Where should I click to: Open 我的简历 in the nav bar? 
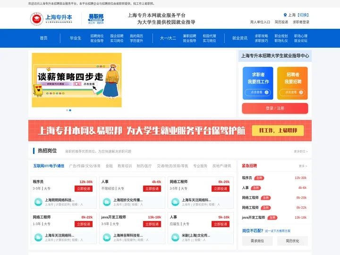(x=136, y=36)
